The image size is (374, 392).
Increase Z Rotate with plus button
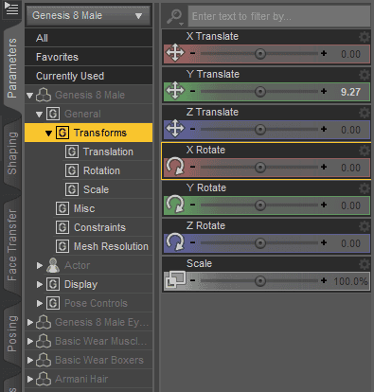click(324, 242)
